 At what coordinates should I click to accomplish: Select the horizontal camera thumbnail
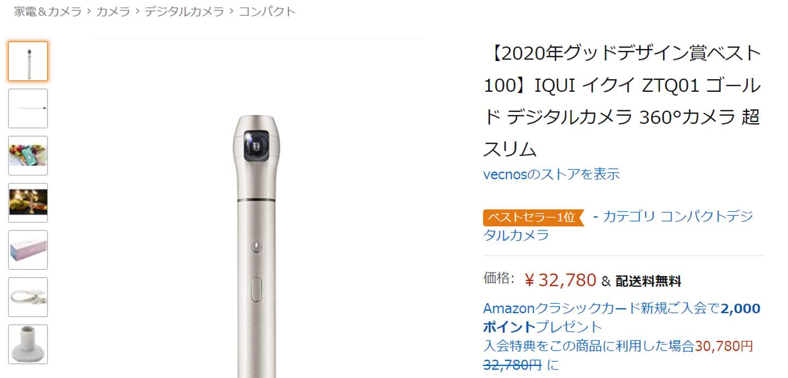tap(28, 108)
